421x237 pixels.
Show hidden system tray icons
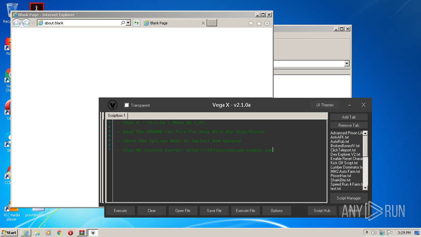pyautogui.click(x=367, y=232)
